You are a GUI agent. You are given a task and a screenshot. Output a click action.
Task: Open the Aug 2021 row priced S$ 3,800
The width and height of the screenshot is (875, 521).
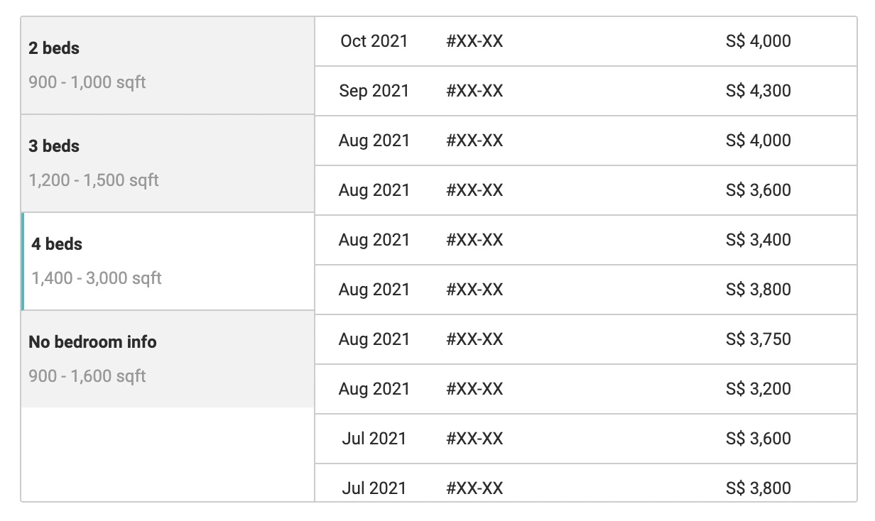[374, 290]
